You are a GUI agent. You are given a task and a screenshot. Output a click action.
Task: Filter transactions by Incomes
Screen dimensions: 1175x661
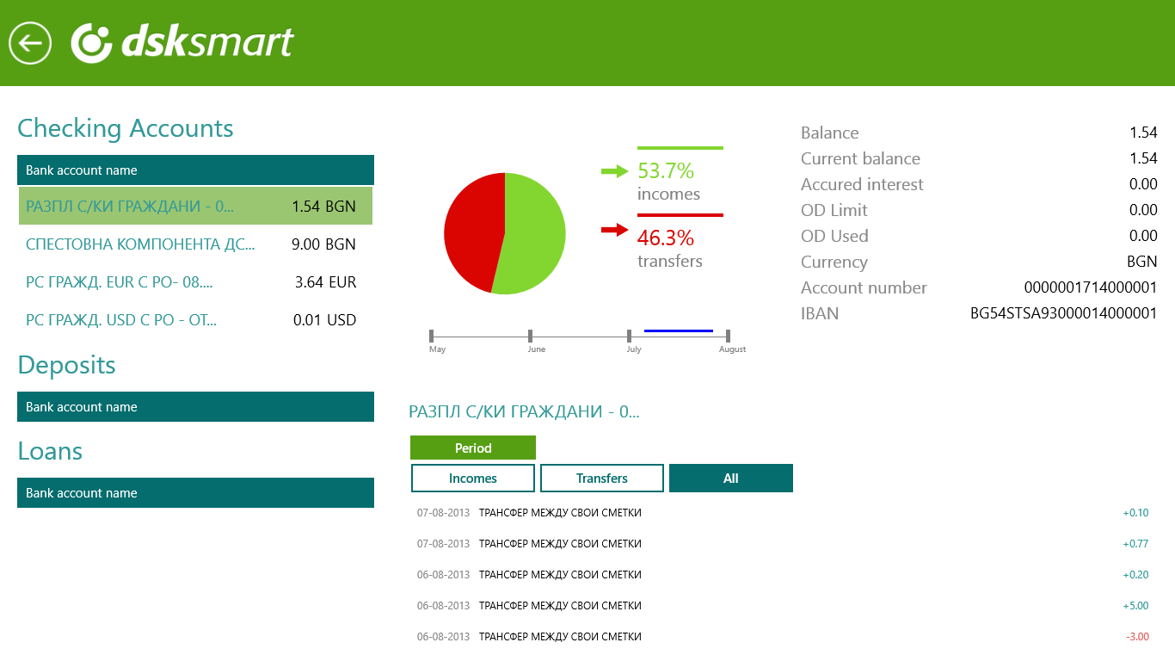(x=473, y=479)
